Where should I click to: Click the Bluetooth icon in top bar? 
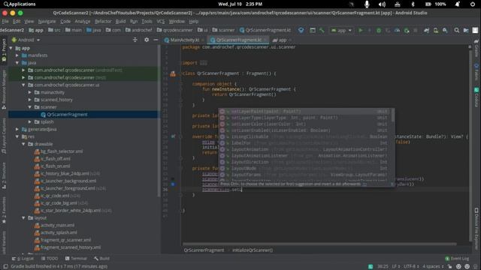[413, 4]
